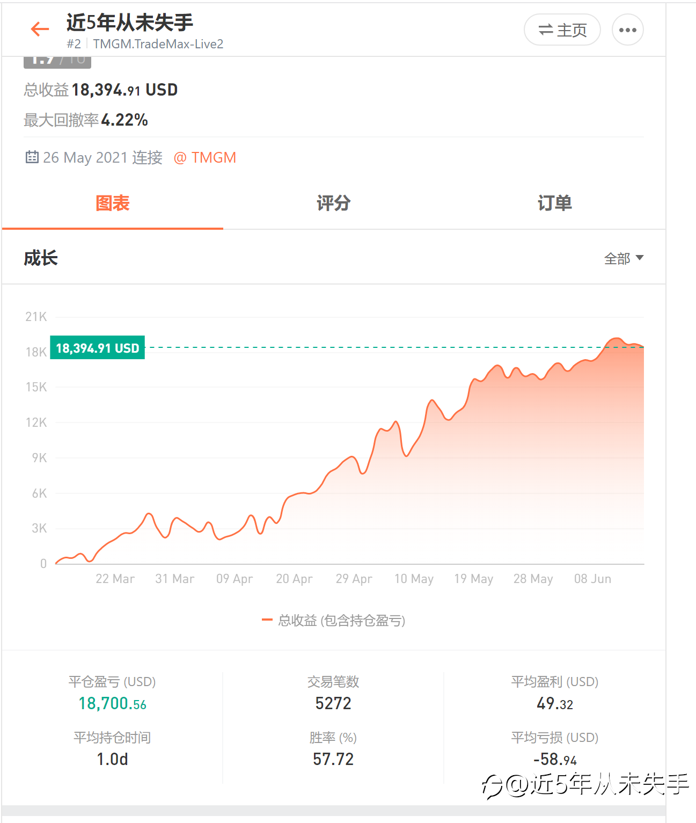Go back with the orange arrow
This screenshot has width=696, height=823.
click(x=40, y=29)
